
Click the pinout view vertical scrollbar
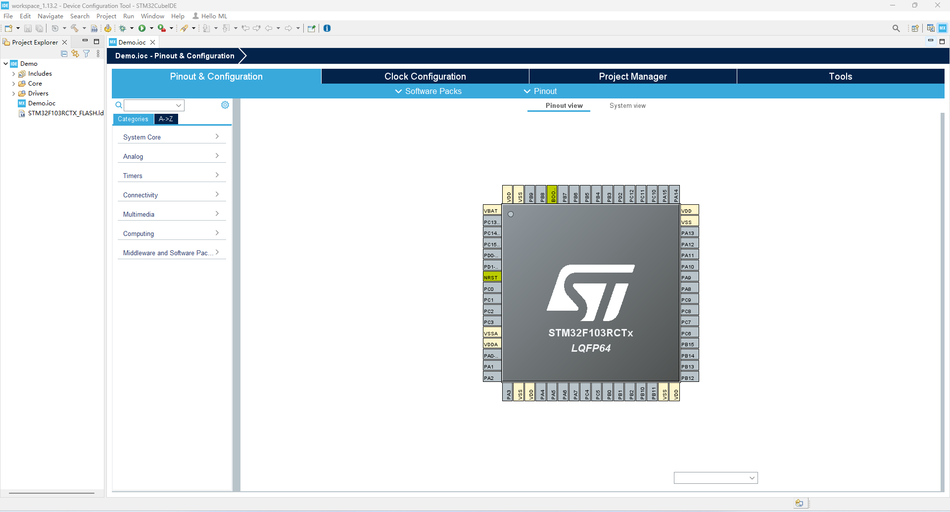[x=942, y=302]
